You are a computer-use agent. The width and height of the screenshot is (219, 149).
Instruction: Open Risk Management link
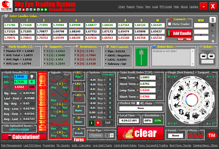tap(11, 146)
